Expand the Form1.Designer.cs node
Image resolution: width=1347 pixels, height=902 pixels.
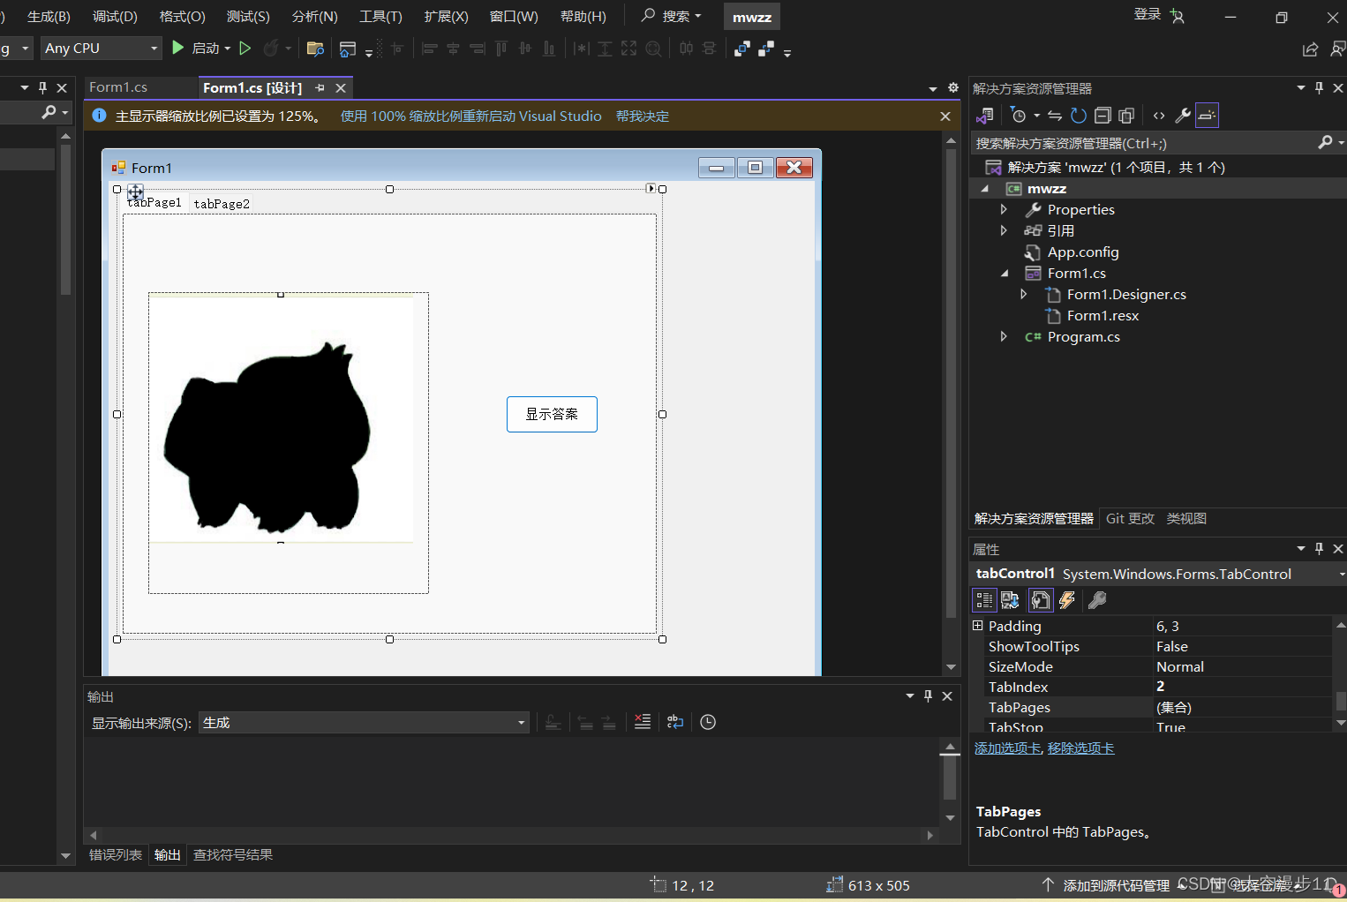point(1023,294)
